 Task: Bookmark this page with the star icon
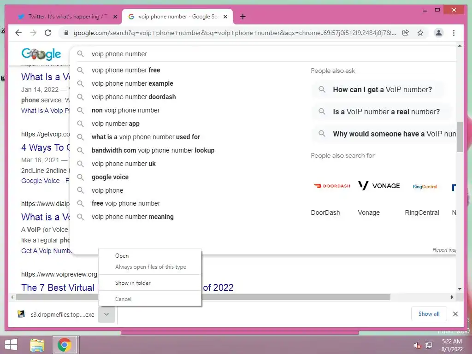(420, 33)
